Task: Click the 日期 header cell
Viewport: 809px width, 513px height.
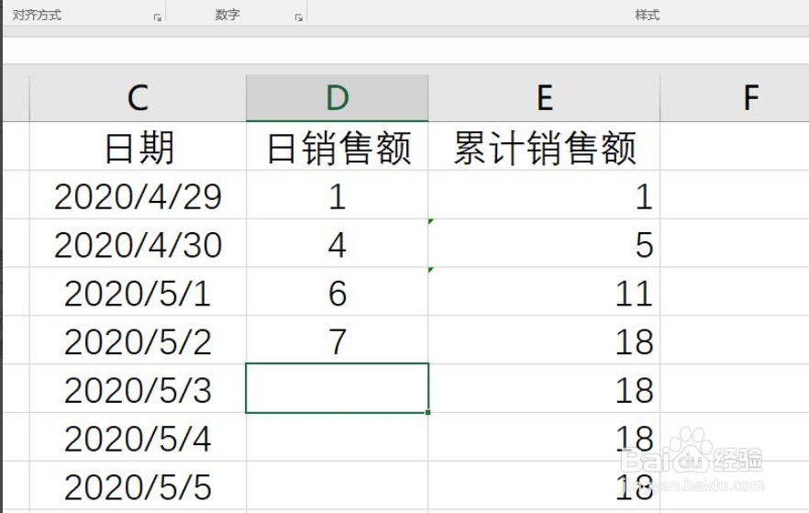Action: tap(138, 147)
